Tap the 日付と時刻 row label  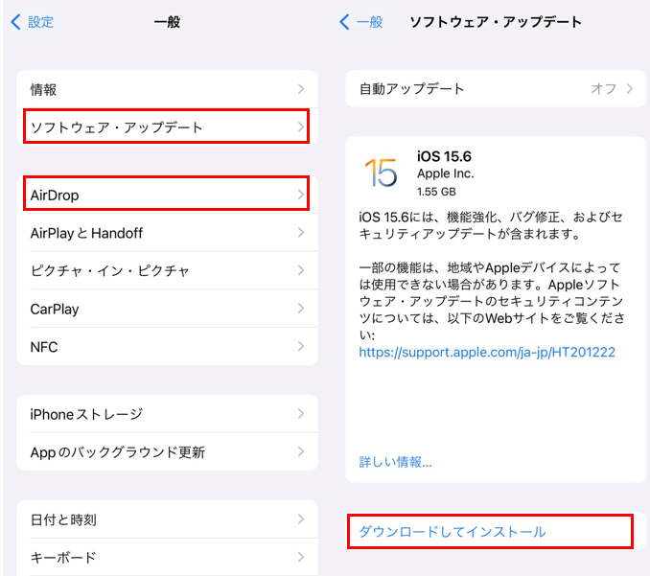pyautogui.click(x=63, y=519)
